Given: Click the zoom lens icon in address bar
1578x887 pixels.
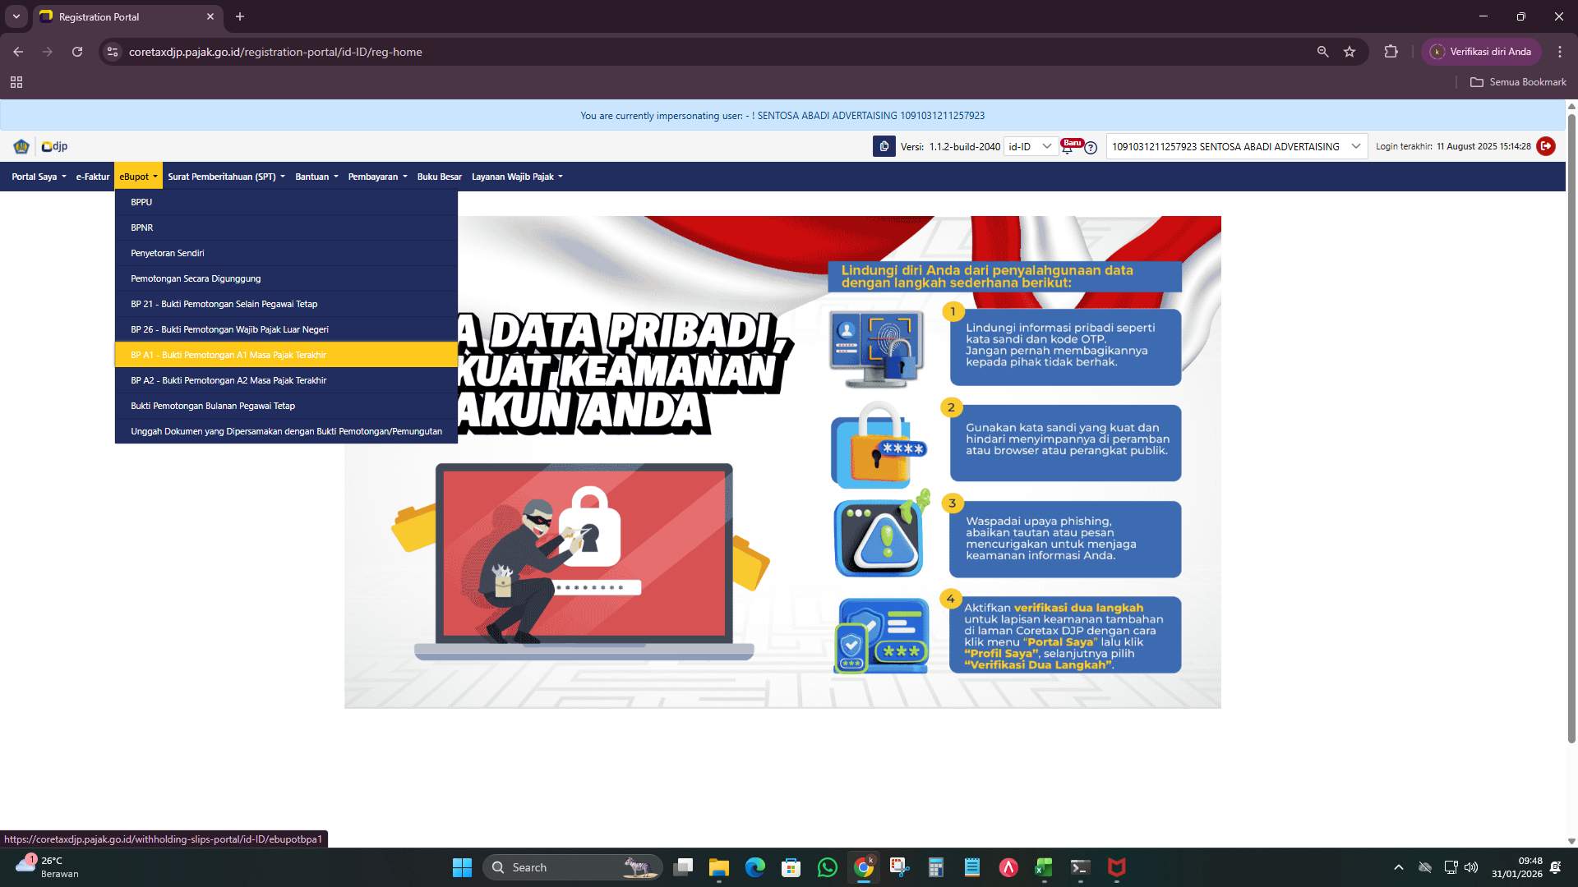Looking at the screenshot, I should pos(1322,51).
